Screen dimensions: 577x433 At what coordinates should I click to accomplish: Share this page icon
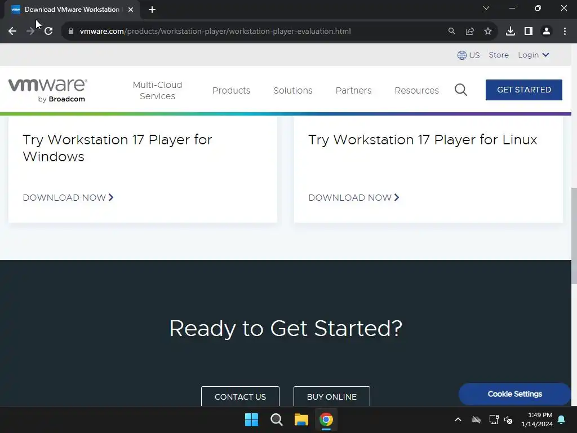[470, 32]
